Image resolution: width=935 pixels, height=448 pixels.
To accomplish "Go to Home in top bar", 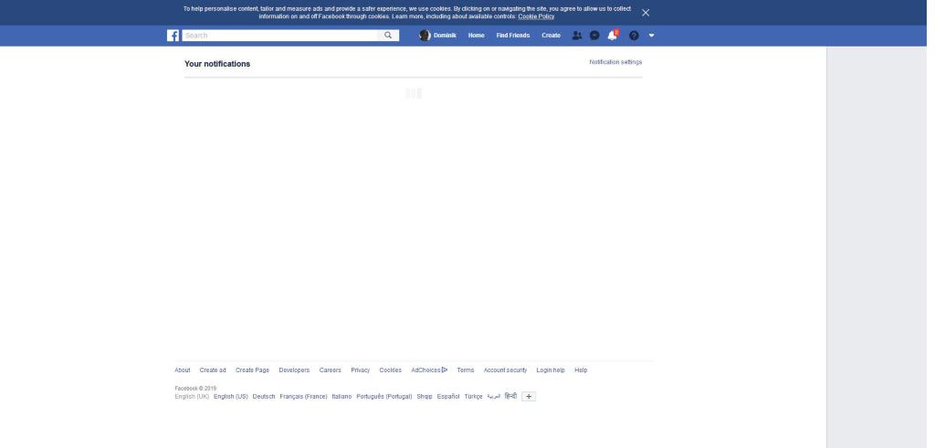I will pyautogui.click(x=476, y=36).
